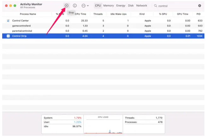Click the System percentage 1.79%
Image resolution: width=206 pixels, height=137 pixels.
pos(78,118)
